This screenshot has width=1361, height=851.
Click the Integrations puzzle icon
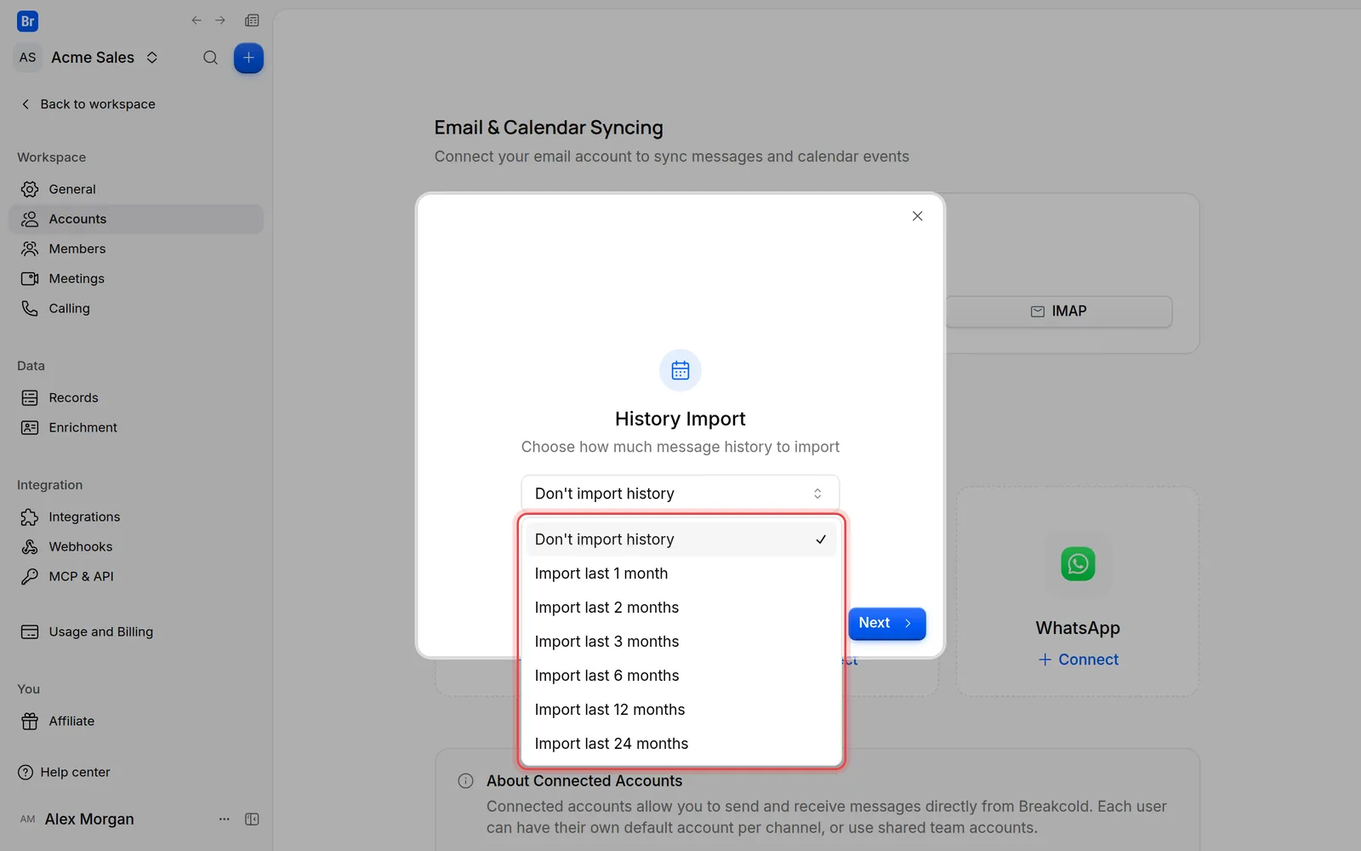[x=30, y=517]
